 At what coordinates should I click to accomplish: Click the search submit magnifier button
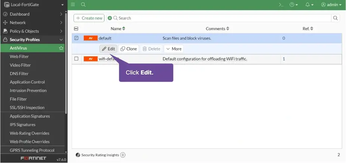[336, 18]
